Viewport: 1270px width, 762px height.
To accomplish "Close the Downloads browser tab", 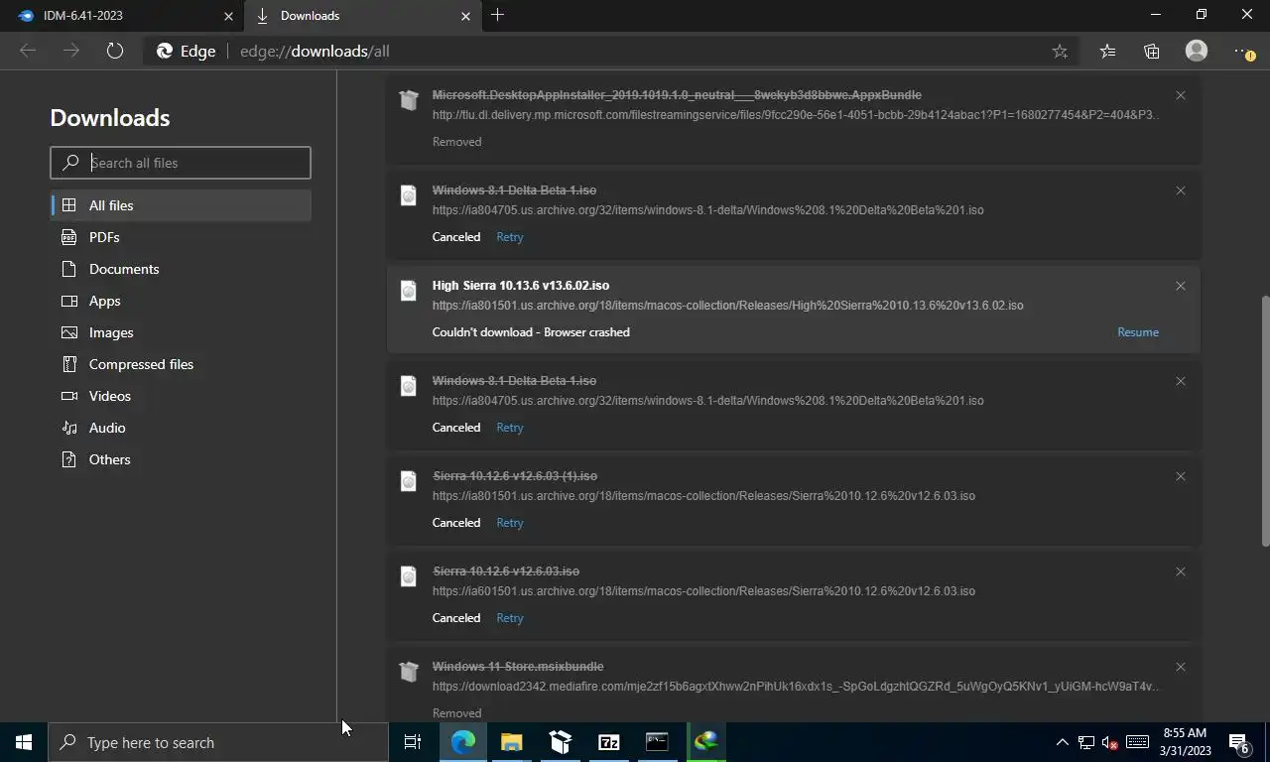I will 466,16.
